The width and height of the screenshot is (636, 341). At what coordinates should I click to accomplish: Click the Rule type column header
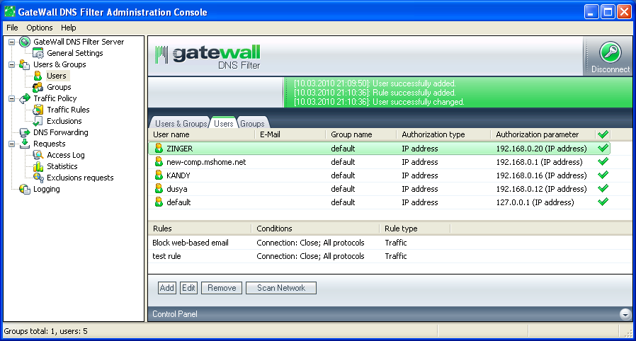414,229
